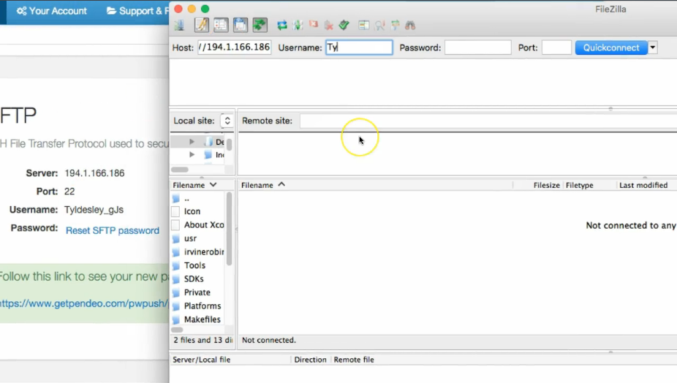Select the Platforms folder

(x=202, y=306)
